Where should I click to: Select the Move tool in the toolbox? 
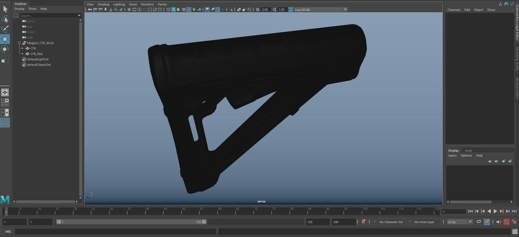click(x=5, y=39)
